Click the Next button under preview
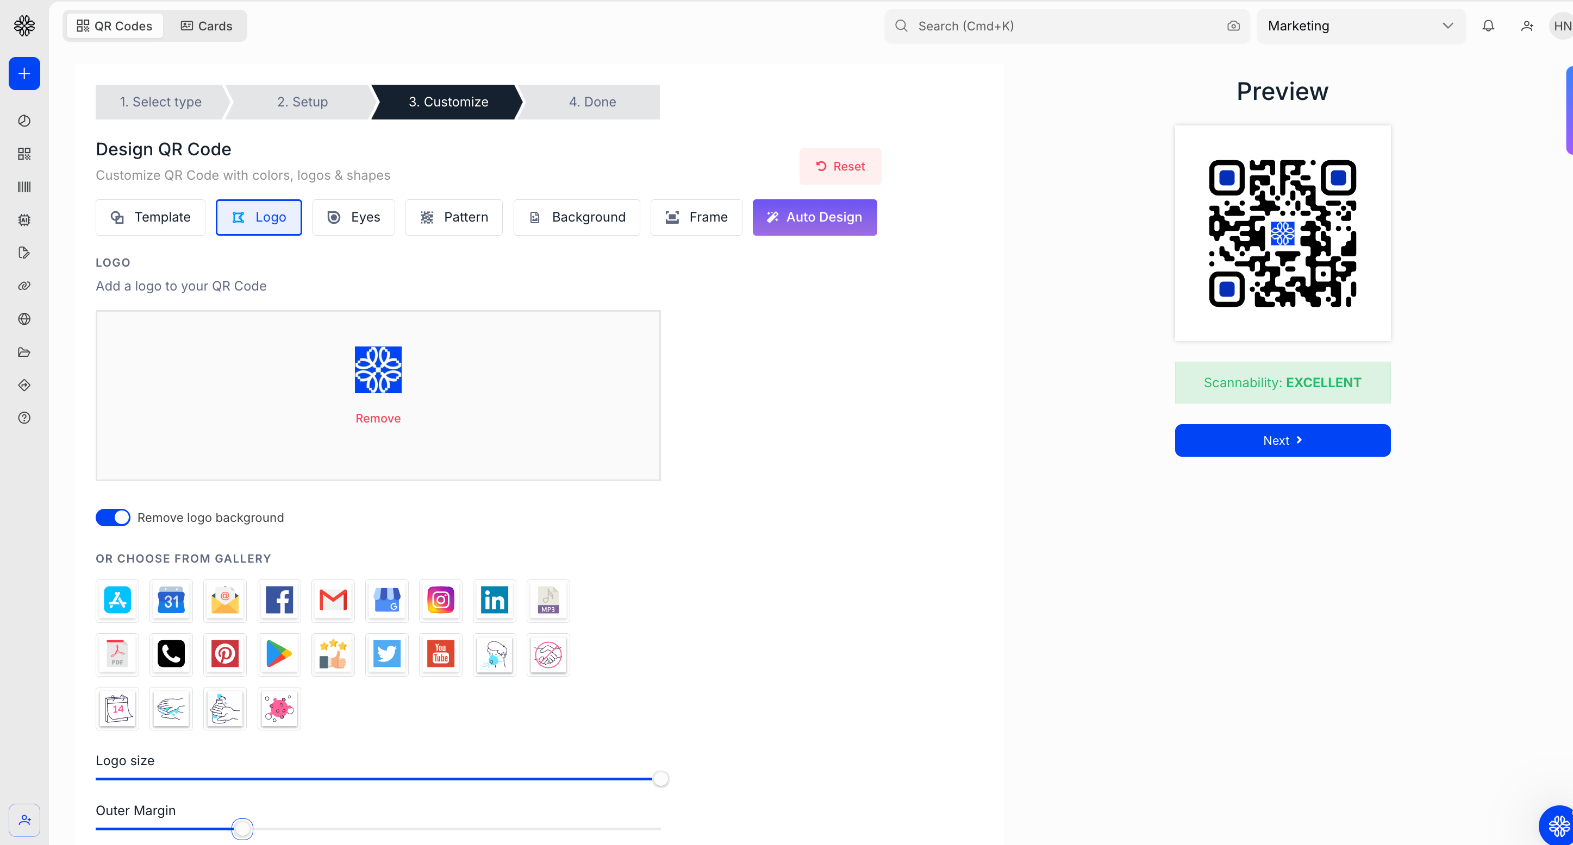 (x=1282, y=440)
